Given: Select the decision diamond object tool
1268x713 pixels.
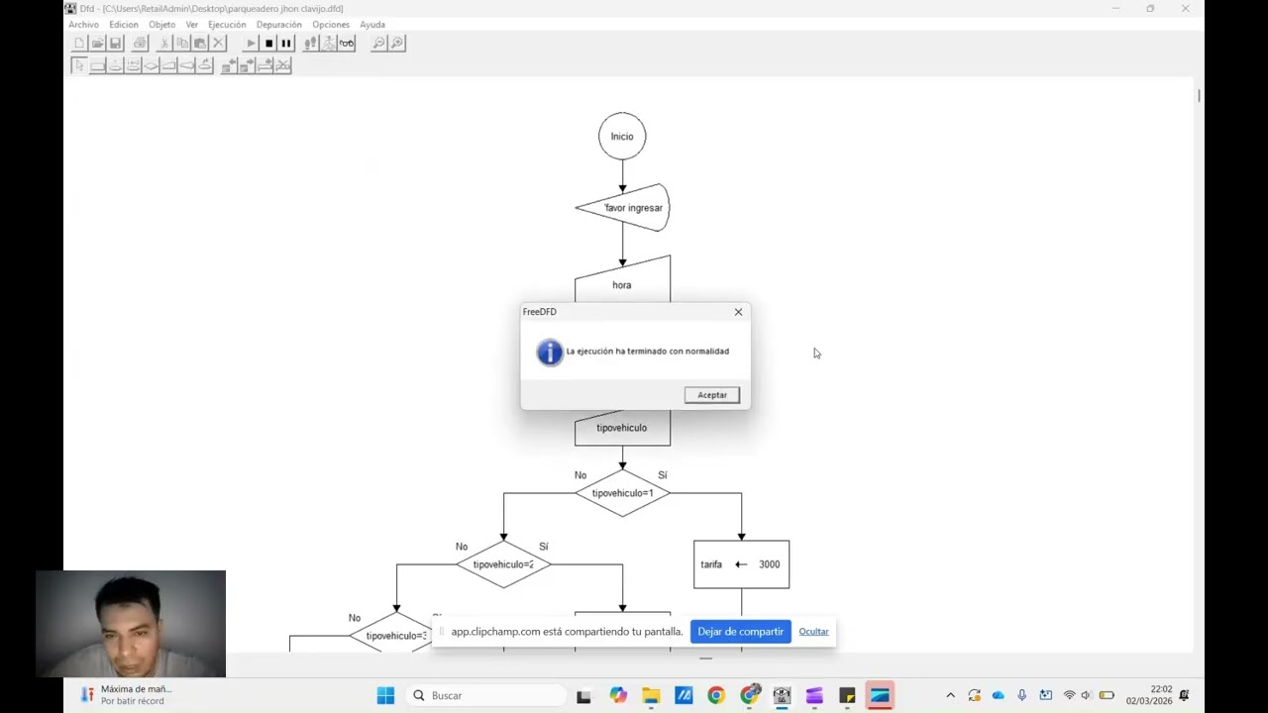Looking at the screenshot, I should pos(151,65).
